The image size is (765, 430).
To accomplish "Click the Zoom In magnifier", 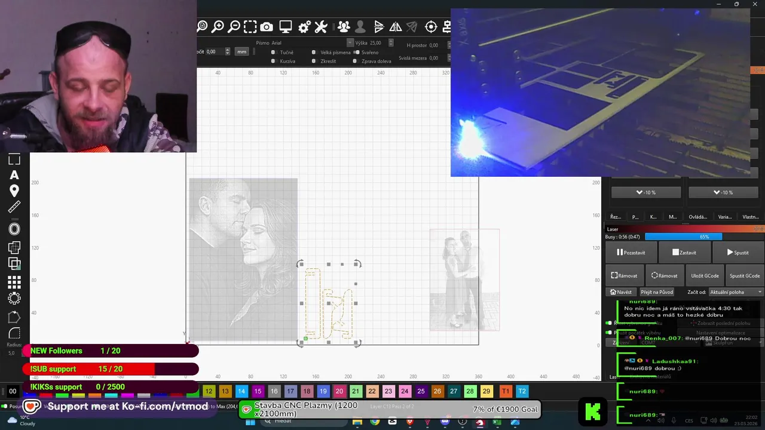I will click(x=218, y=26).
